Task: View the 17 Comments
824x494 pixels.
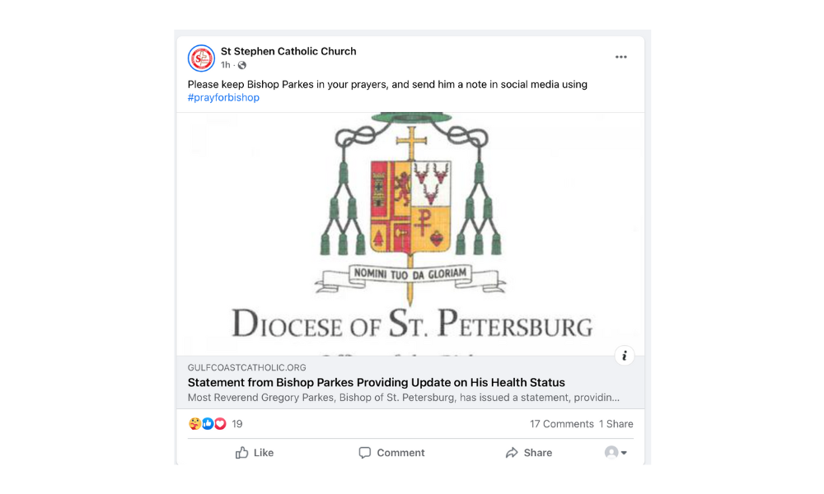Action: [561, 423]
